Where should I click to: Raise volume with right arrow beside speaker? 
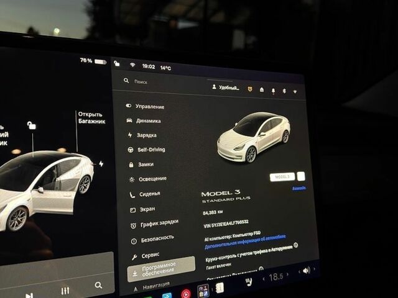click(x=315, y=269)
